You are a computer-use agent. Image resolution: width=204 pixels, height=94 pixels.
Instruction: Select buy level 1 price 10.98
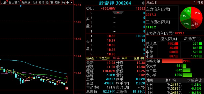pos(111,36)
